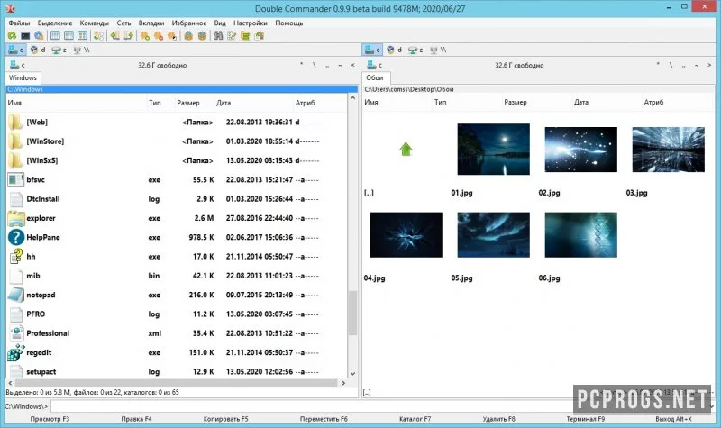Viewport: 721px width, 428px height.
Task: Open multi-rename tool toolbar icon
Action: [x=232, y=35]
